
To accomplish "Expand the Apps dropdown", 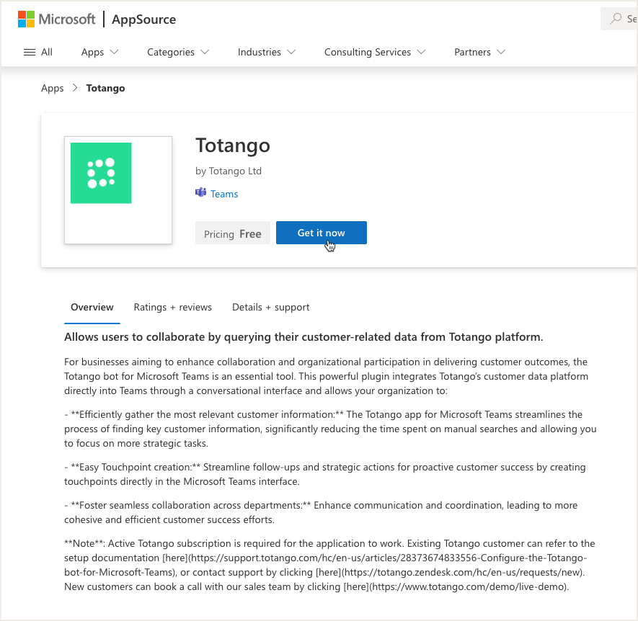I will coord(99,52).
